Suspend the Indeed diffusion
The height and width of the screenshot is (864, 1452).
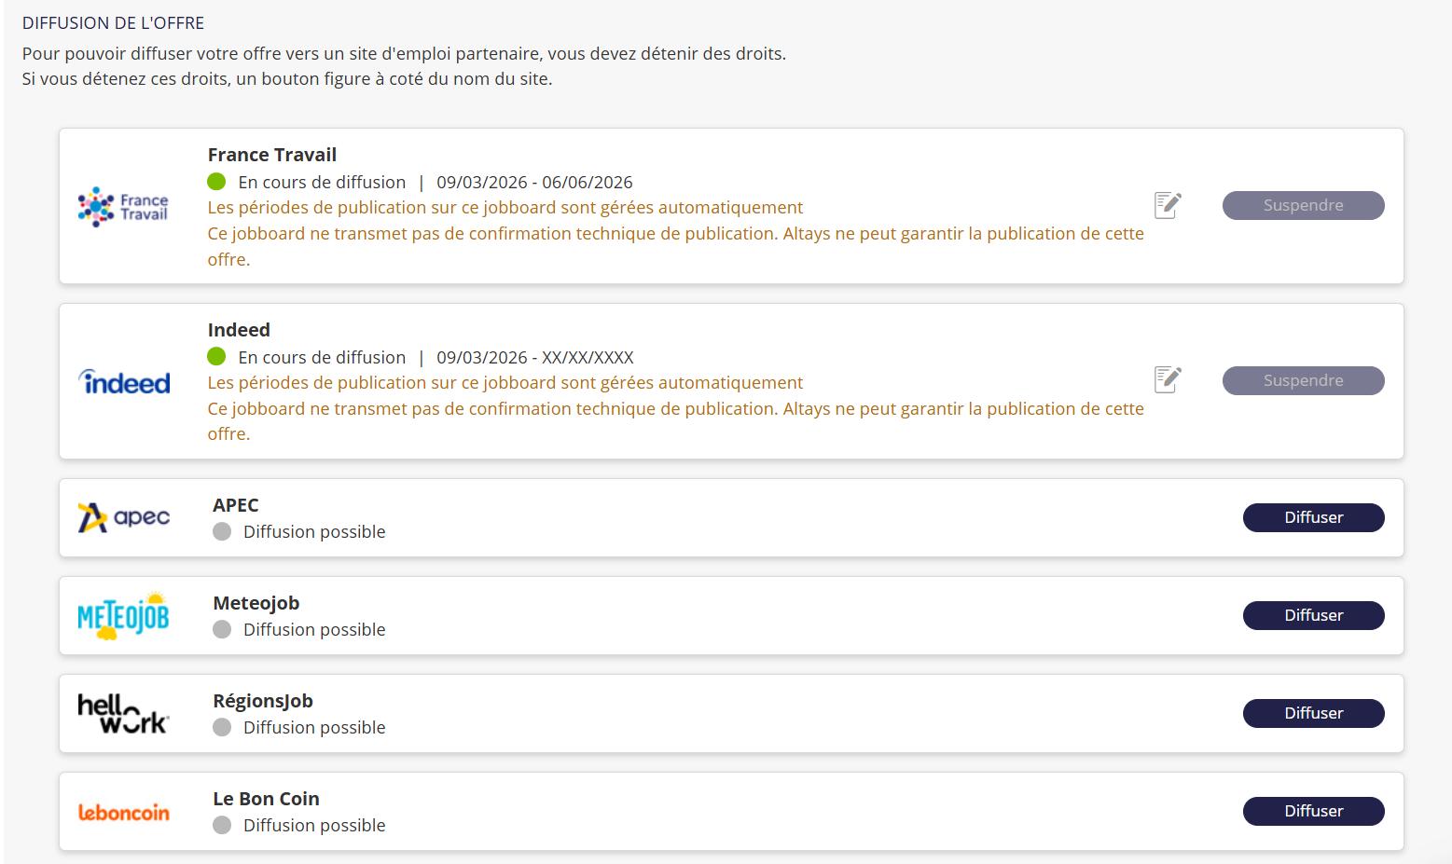(x=1303, y=380)
